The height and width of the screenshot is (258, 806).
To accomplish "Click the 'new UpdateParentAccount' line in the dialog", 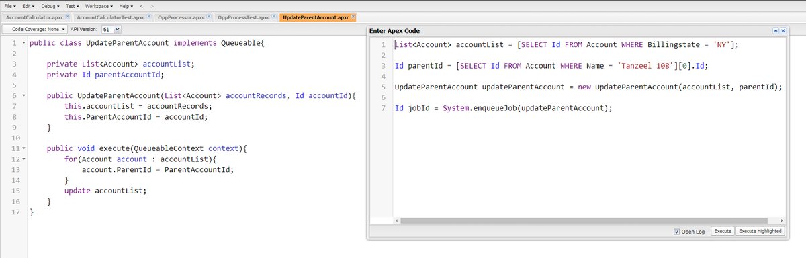I will pyautogui.click(x=588, y=87).
